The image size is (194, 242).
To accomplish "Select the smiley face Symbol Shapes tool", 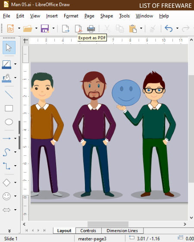I will tap(6, 196).
